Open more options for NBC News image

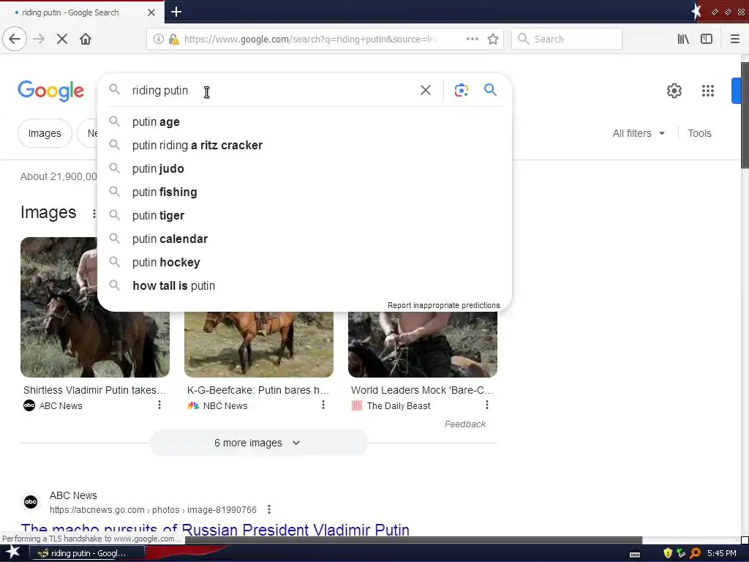pos(323,405)
